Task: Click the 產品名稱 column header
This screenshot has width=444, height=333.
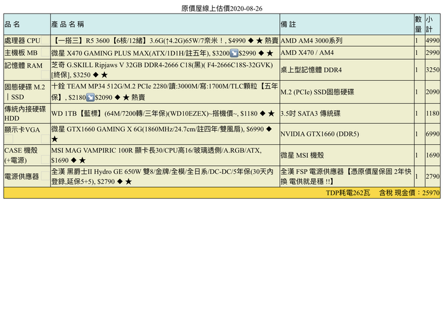Action: coord(165,24)
